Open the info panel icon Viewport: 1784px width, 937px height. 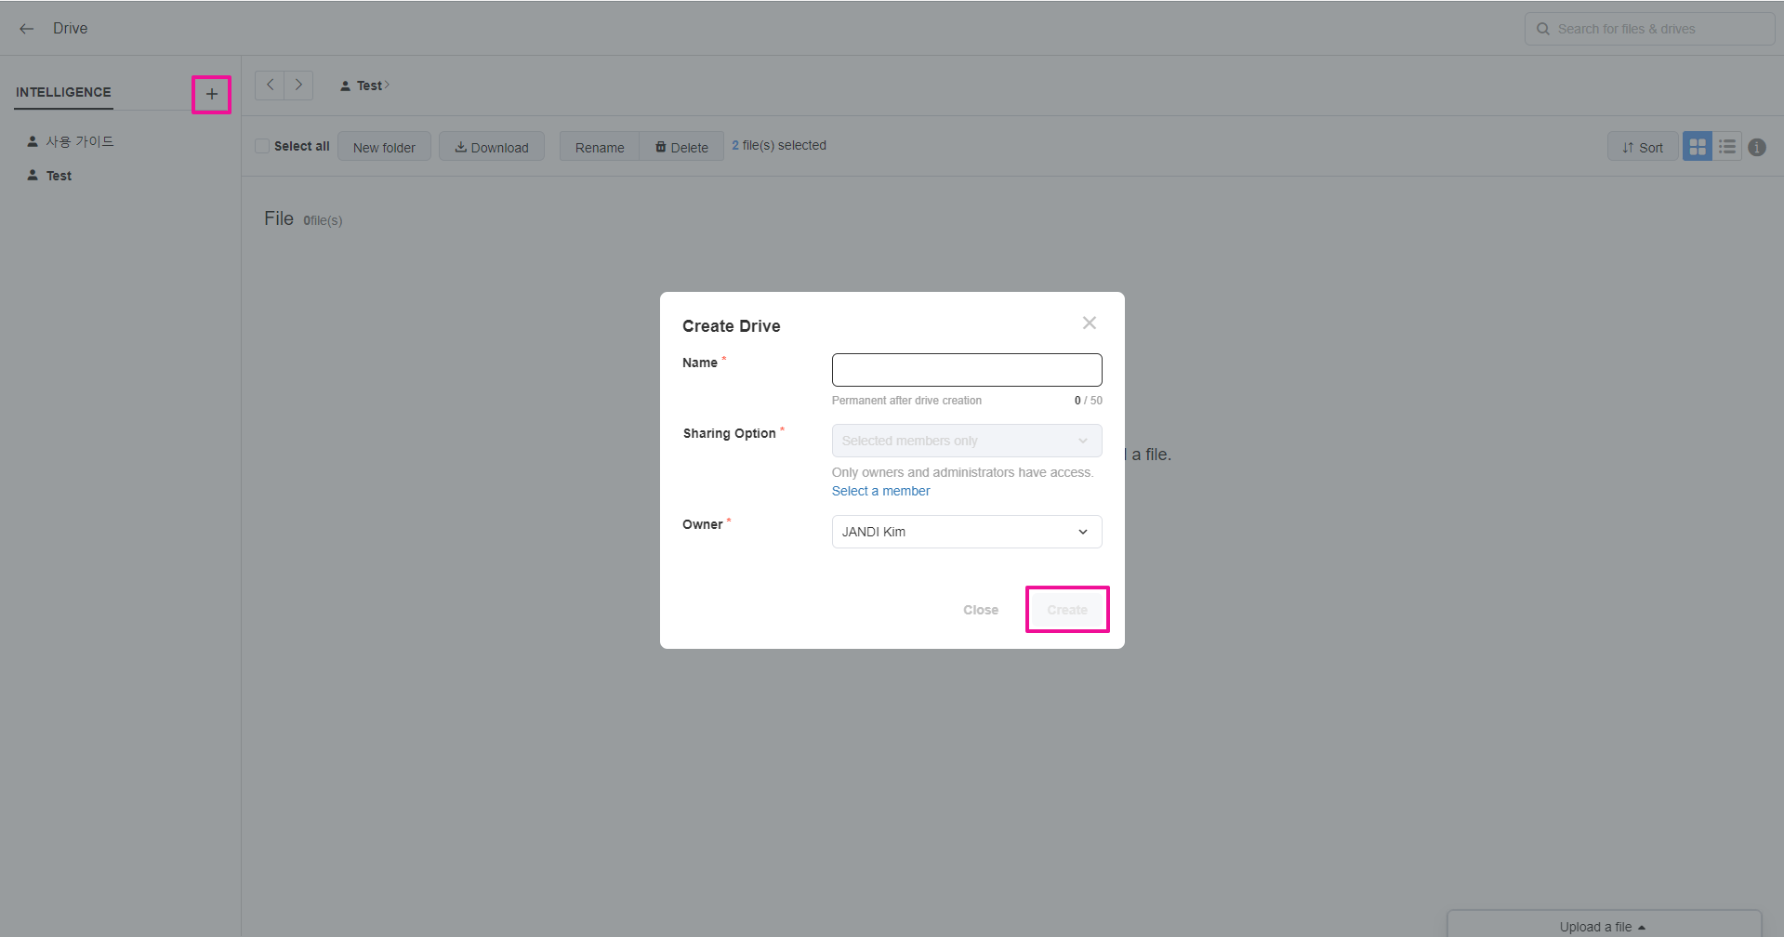(x=1757, y=147)
